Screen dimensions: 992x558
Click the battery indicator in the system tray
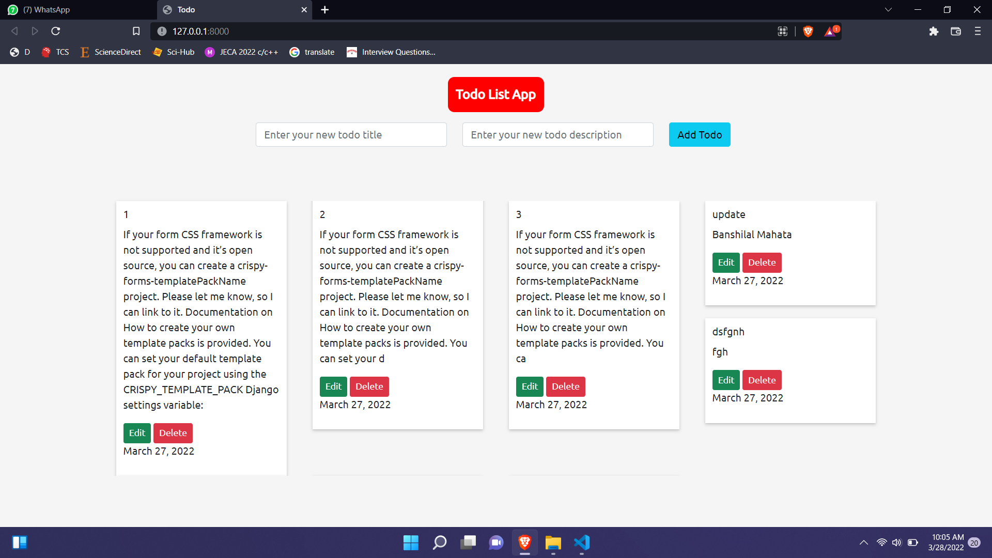coord(911,542)
